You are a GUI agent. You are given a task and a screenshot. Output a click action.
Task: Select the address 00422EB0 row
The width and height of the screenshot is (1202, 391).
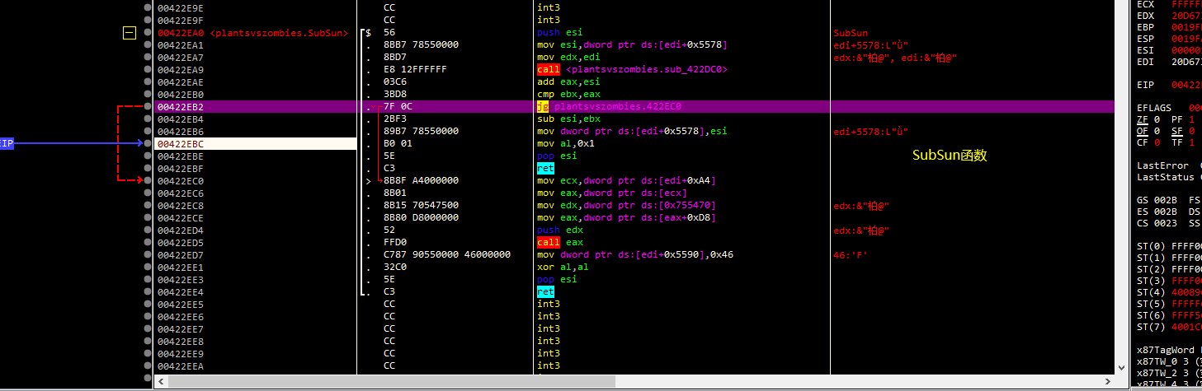point(180,95)
